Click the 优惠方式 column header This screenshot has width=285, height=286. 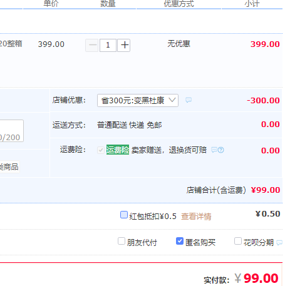click(179, 4)
